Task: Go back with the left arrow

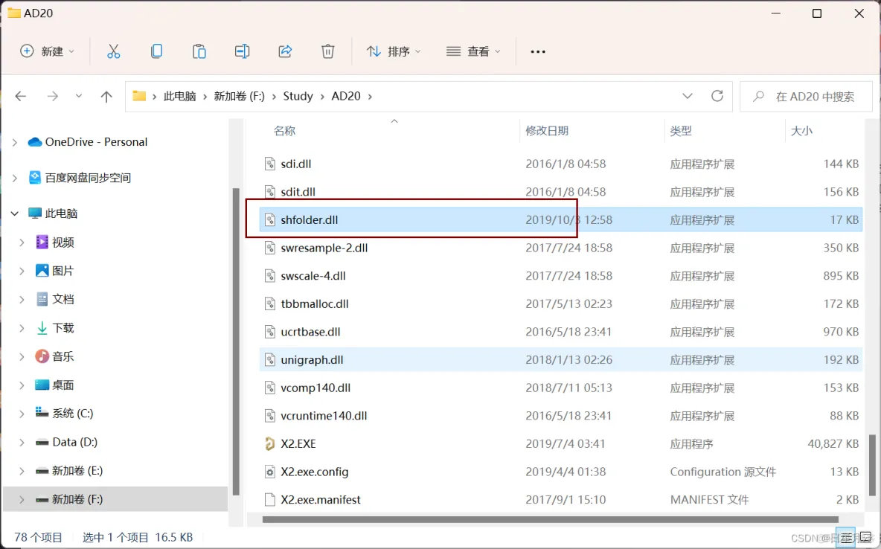Action: pyautogui.click(x=21, y=97)
